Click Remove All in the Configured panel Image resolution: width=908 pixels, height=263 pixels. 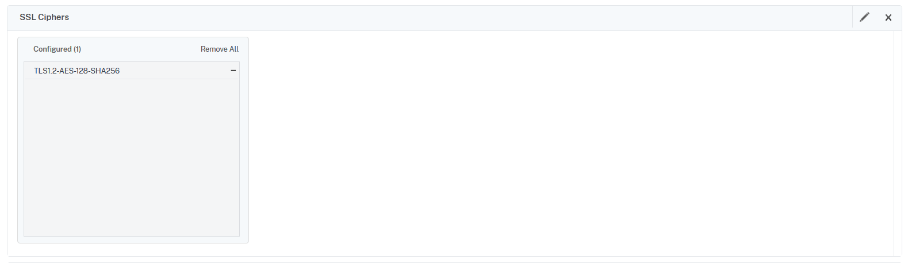(219, 49)
